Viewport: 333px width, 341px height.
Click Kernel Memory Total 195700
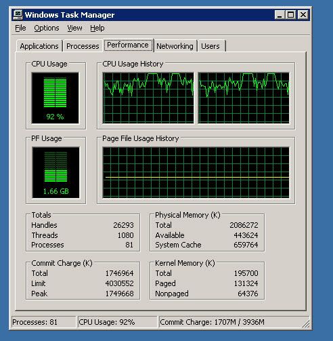(246, 273)
